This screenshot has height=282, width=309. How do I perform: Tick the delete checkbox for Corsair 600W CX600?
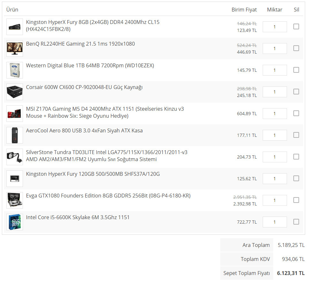click(296, 91)
